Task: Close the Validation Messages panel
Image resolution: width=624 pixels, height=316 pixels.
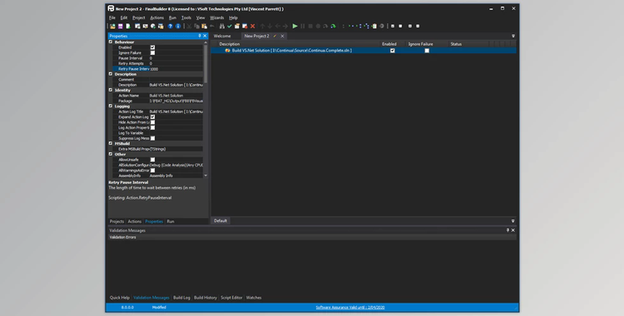Action: (x=513, y=230)
